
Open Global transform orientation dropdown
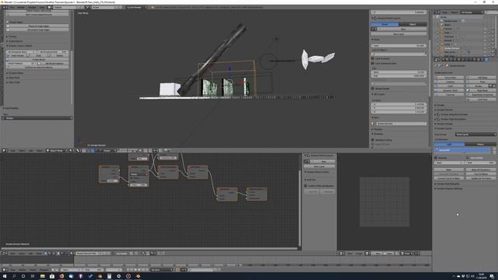pyautogui.click(x=108, y=150)
